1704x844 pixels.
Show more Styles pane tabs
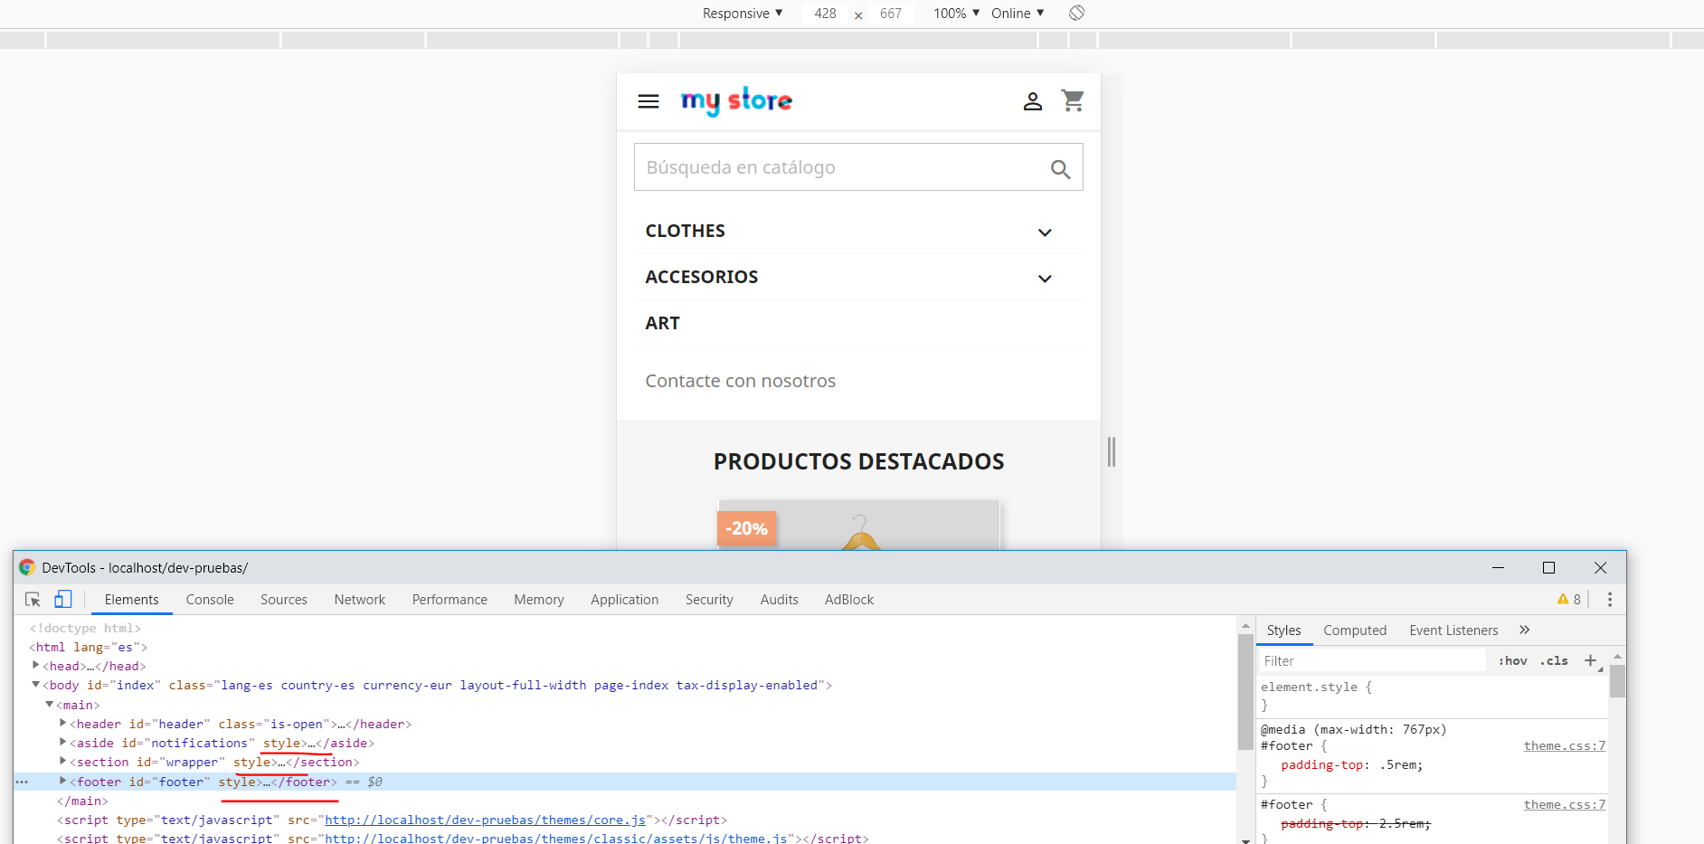click(x=1525, y=630)
